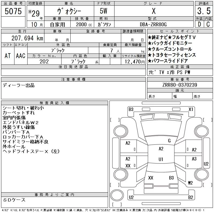Screen dimensions: 214x214
Task: Click the exterior grade D box
Action: click(200, 24)
